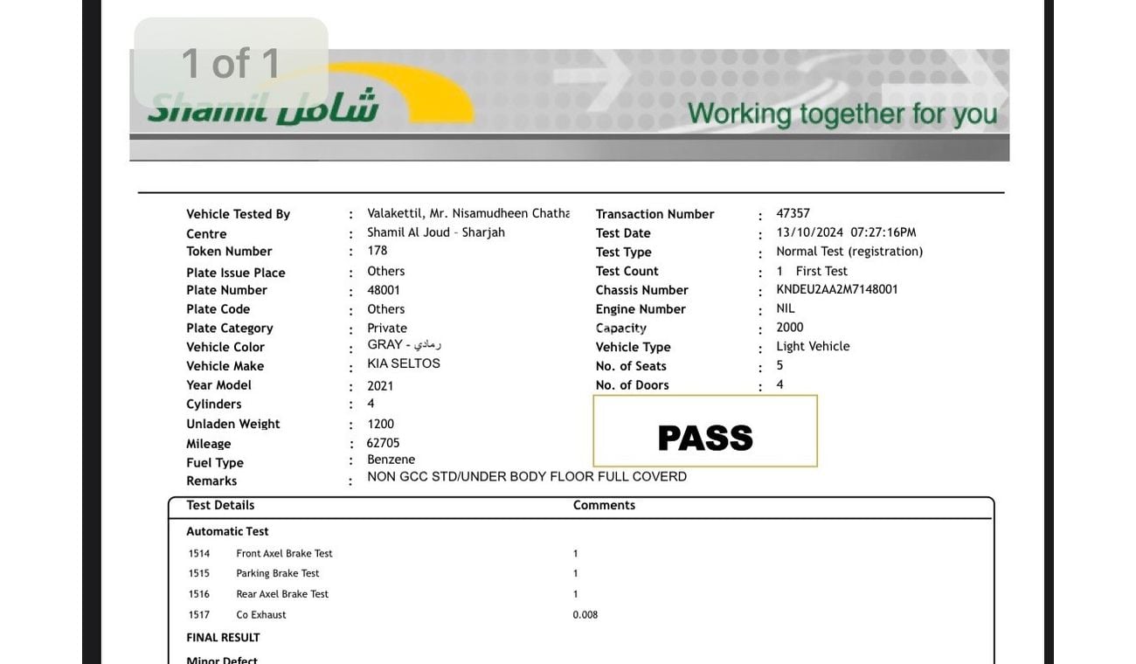The height and width of the screenshot is (664, 1136).
Task: Select tester name 'Valakettil, Mr. Nisamudheen'
Action: (x=468, y=213)
